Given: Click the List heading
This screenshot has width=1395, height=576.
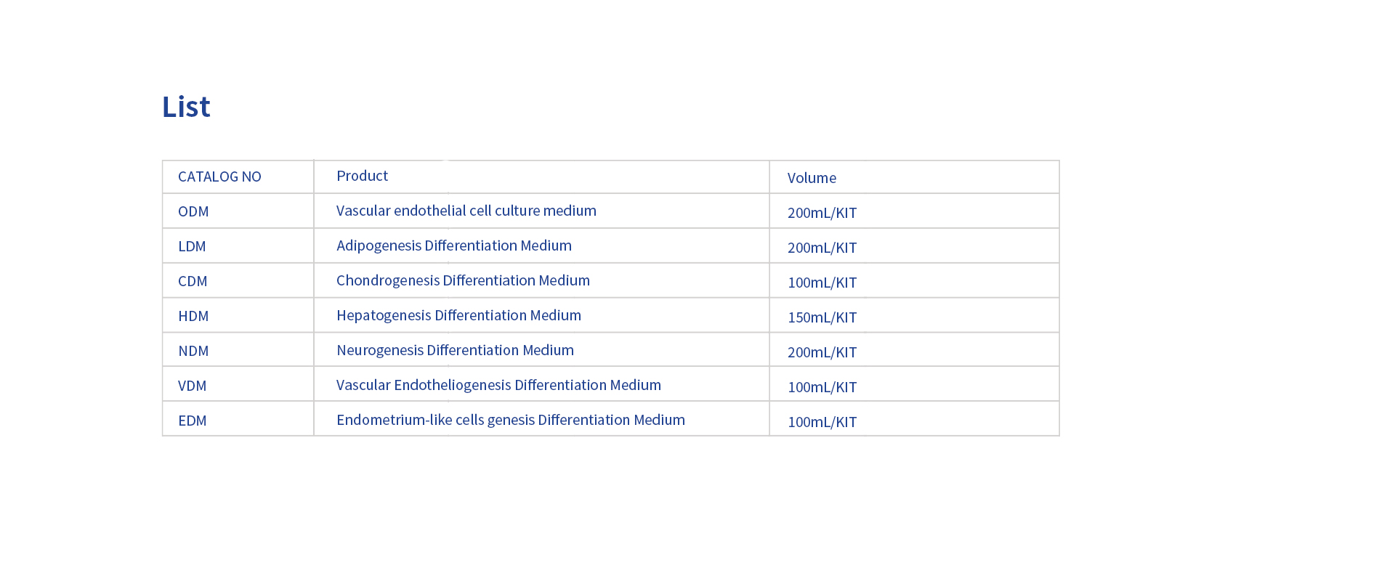Looking at the screenshot, I should pos(186,107).
